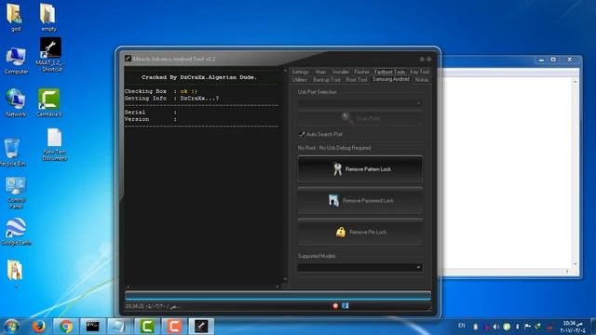
Task: Select the Camtasia 9 desktop icon
Action: (49, 102)
